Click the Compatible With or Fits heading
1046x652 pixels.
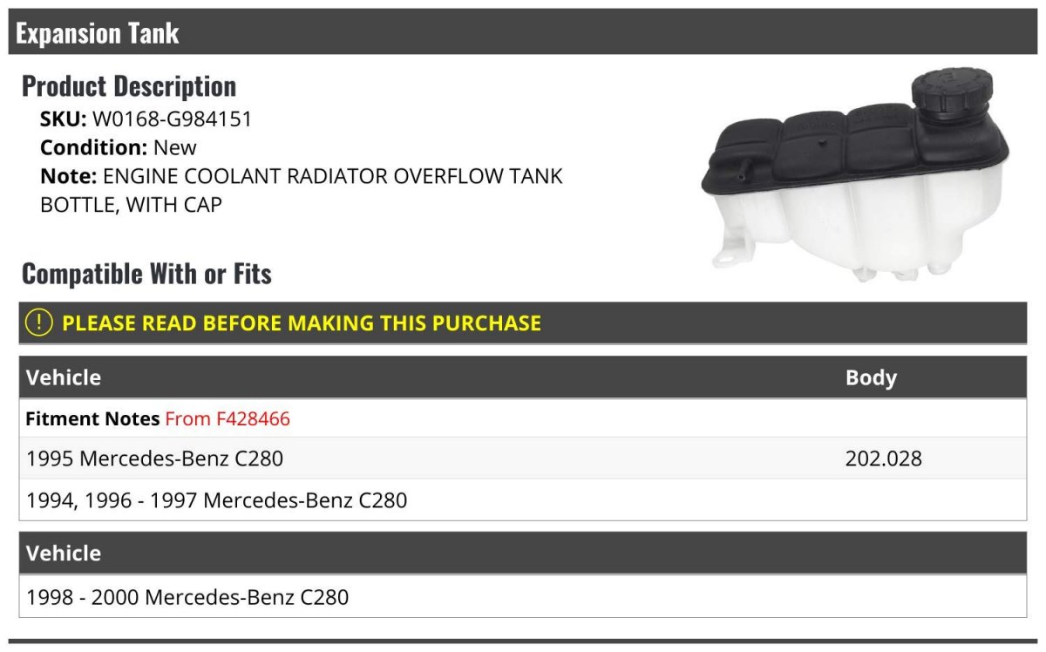point(146,274)
